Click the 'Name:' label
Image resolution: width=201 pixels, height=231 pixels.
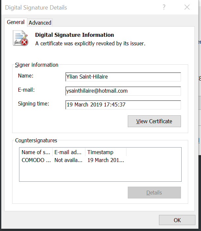click(26, 76)
